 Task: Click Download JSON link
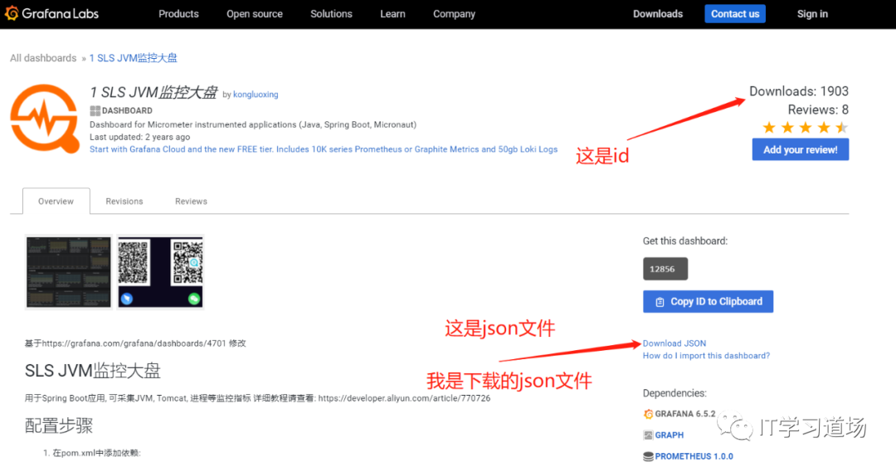click(674, 343)
